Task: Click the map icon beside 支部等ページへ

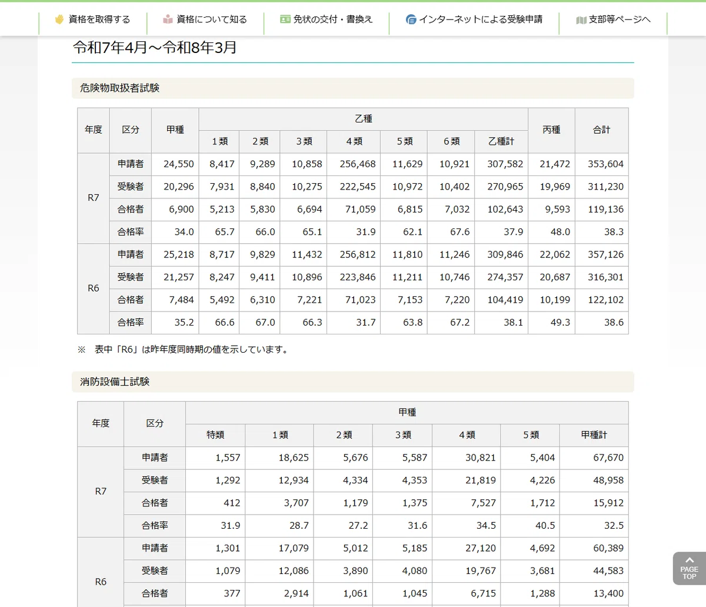Action: tap(581, 20)
